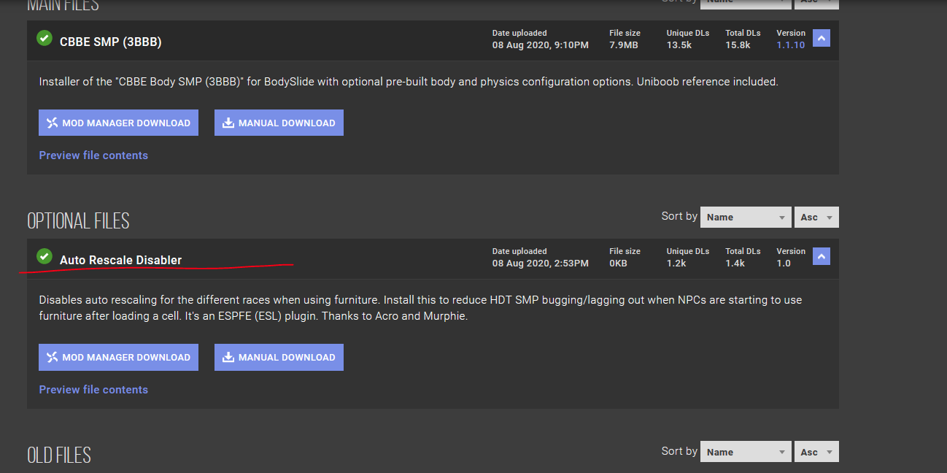Click the Auto Rescale Disabler file title

tap(120, 260)
